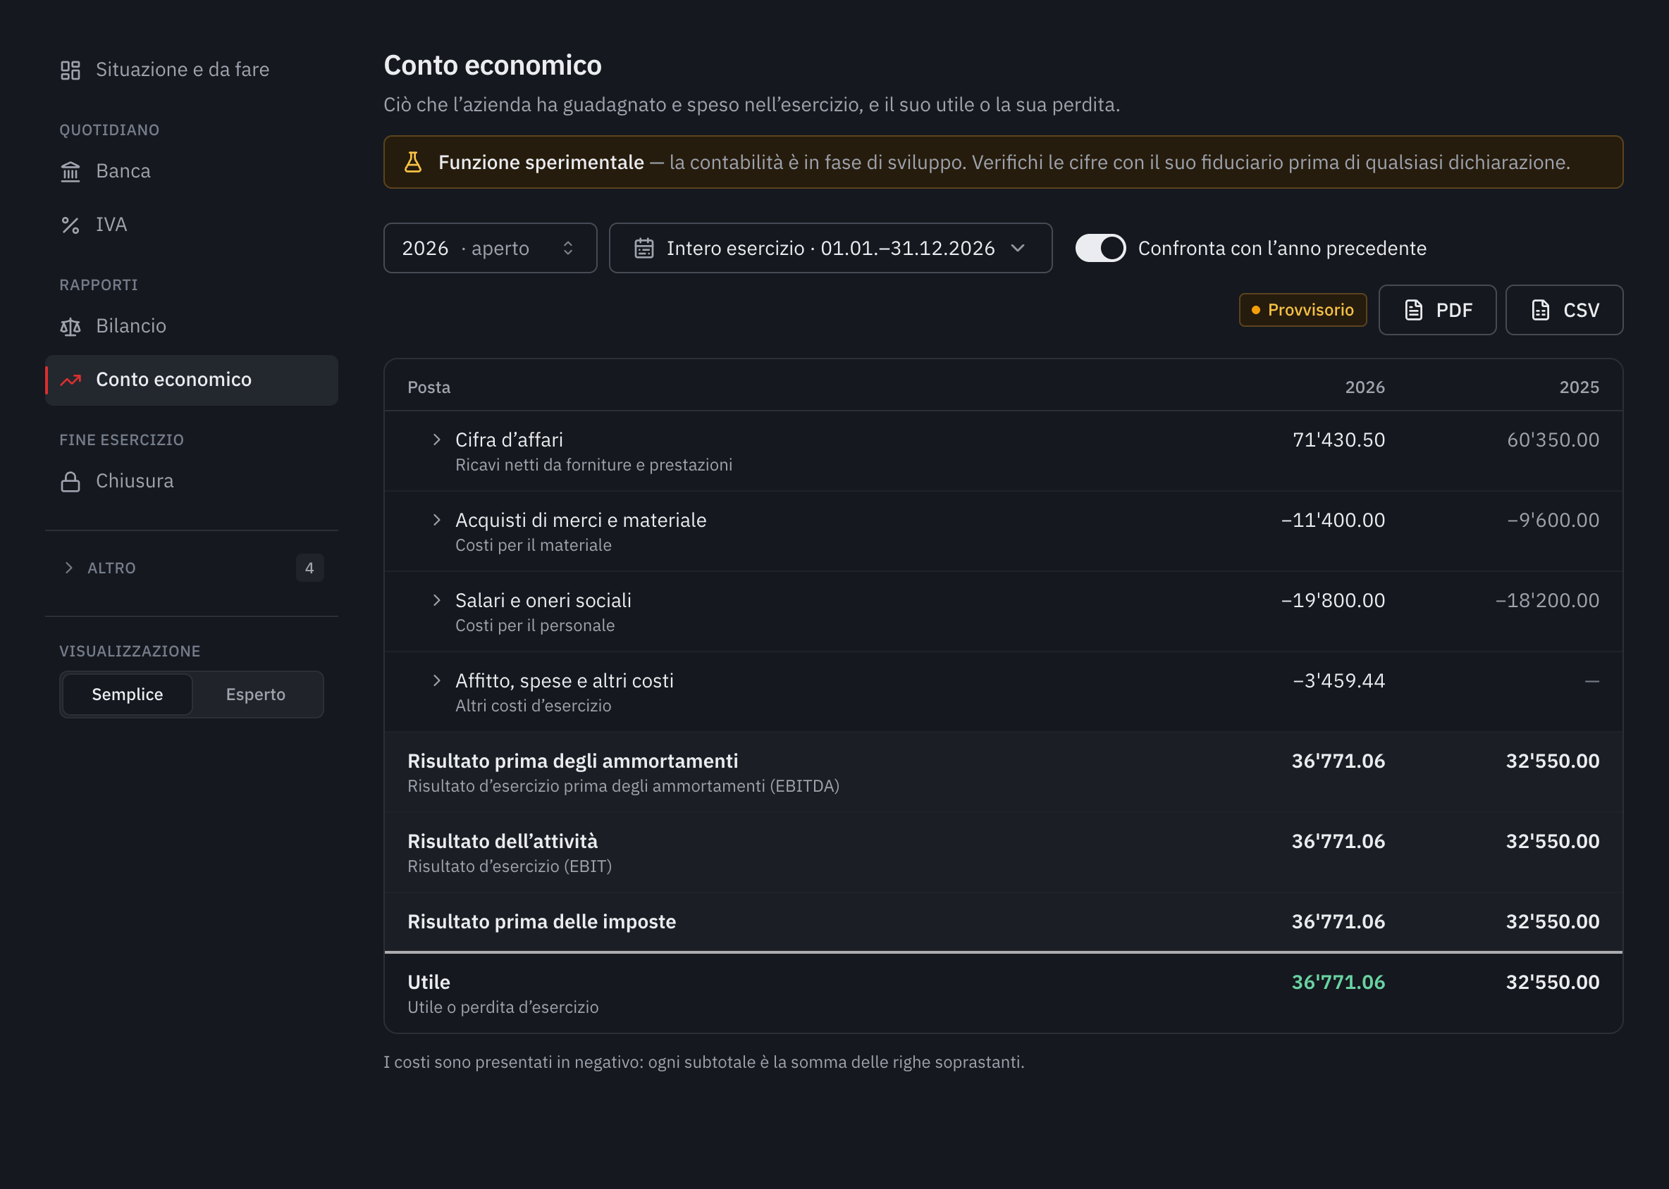The height and width of the screenshot is (1189, 1669).
Task: Expand the Affitto, spese e altri costi row
Action: point(437,680)
